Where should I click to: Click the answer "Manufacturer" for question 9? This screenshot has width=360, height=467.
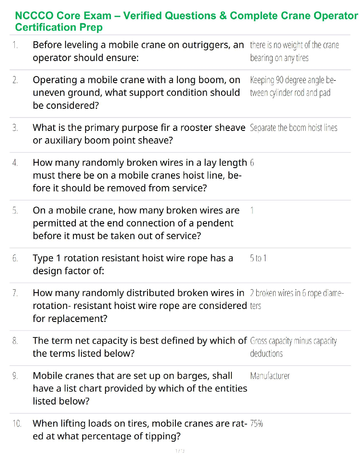point(270,376)
